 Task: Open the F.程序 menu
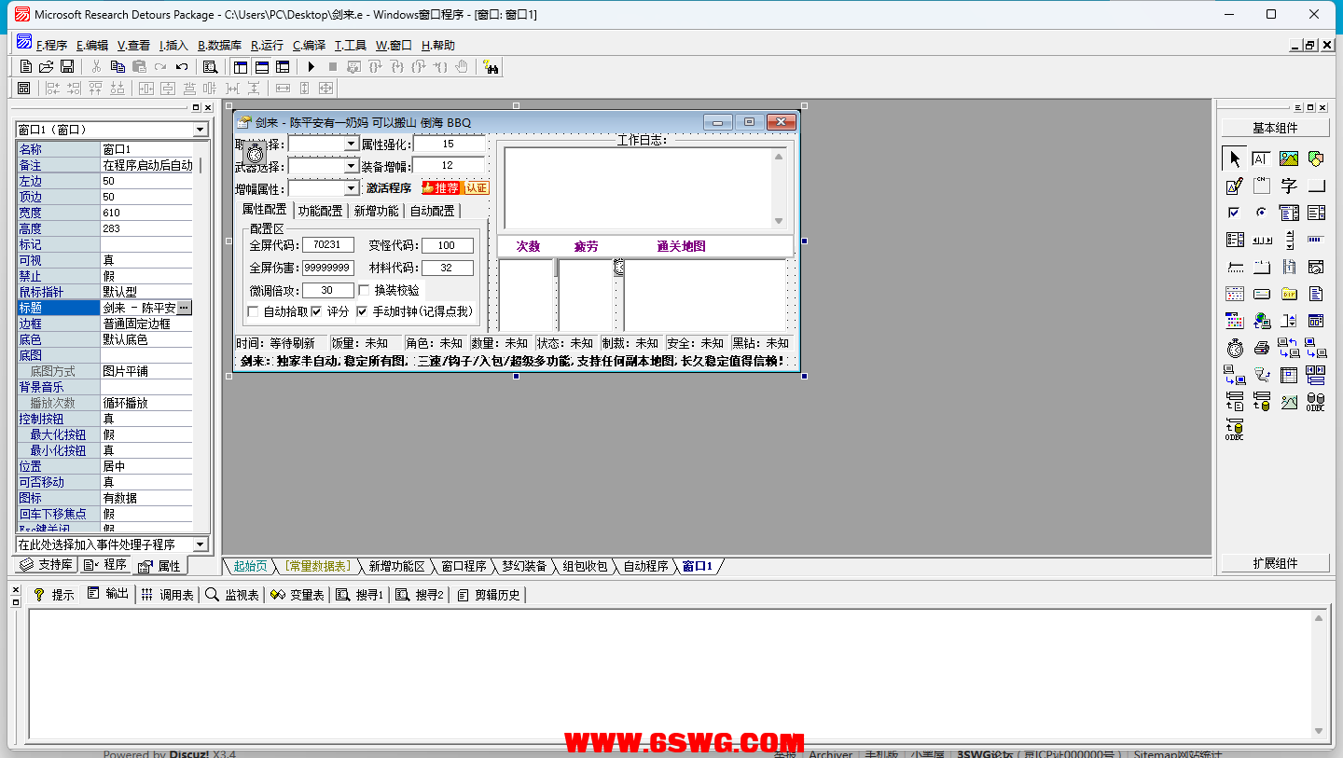click(x=51, y=45)
